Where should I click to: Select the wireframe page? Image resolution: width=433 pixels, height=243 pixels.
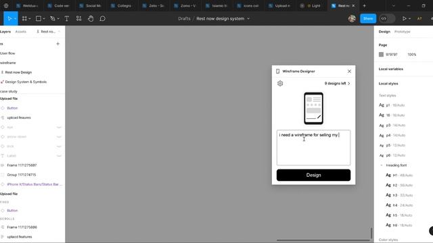[8, 63]
